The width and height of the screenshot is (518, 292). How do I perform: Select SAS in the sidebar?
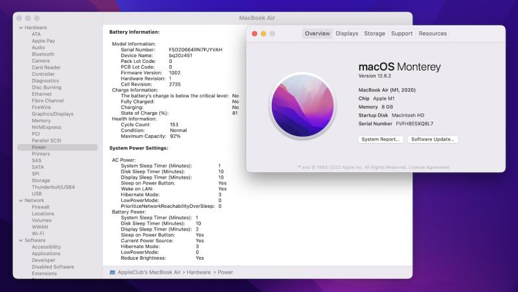pyautogui.click(x=37, y=161)
